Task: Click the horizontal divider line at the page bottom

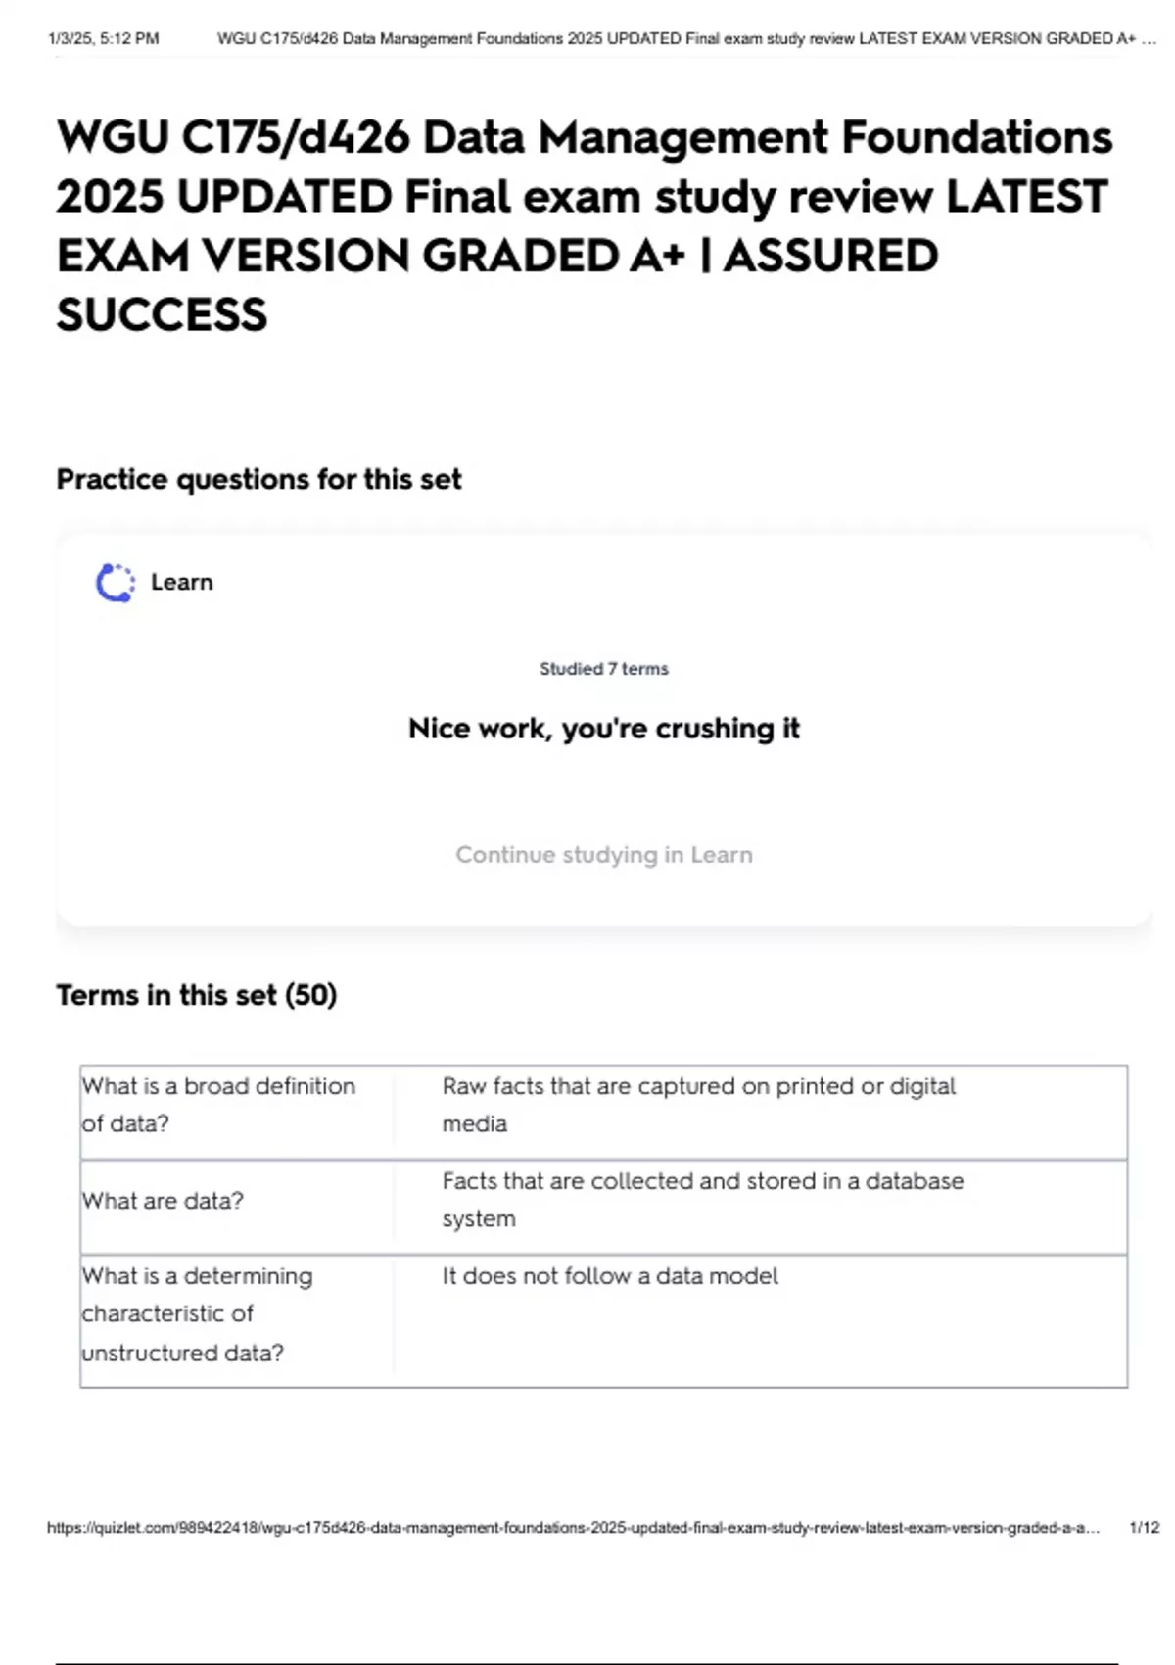Action: click(x=586, y=1663)
